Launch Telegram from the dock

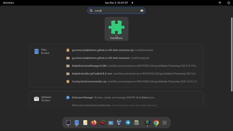pos(128,123)
